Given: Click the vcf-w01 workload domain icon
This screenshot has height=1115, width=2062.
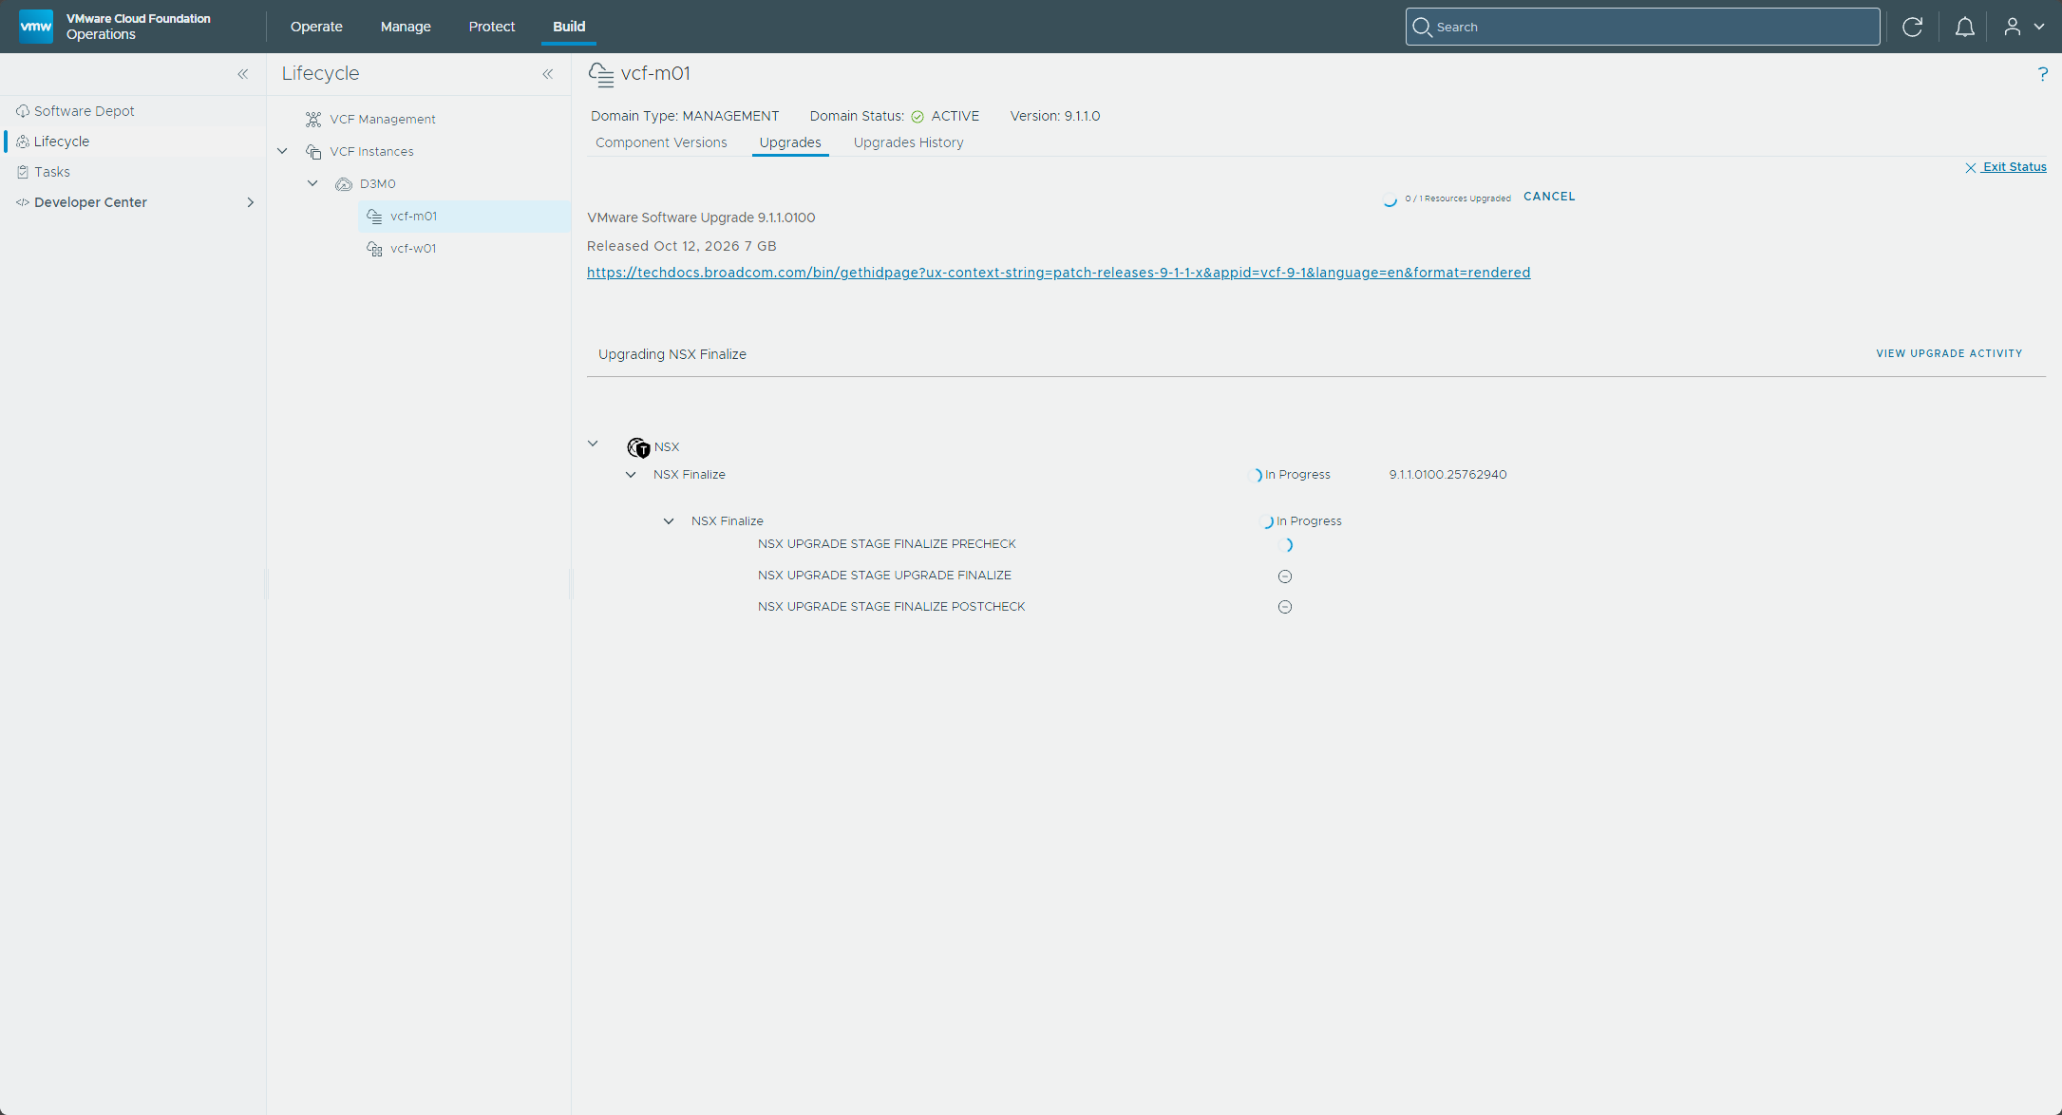Looking at the screenshot, I should (x=374, y=249).
